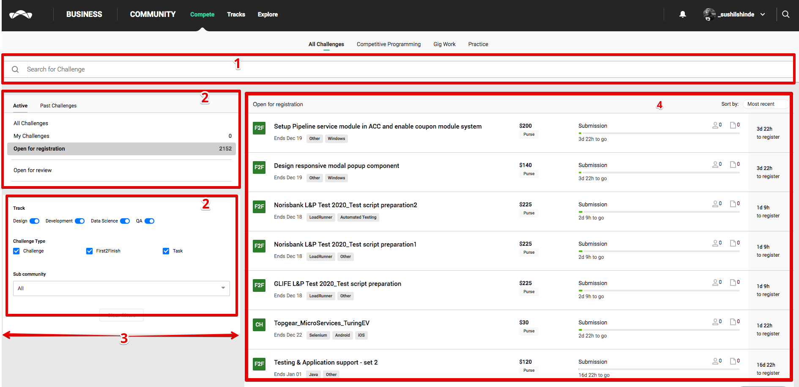
Task: Click submissions icon for Design responsive modal
Action: click(x=733, y=165)
